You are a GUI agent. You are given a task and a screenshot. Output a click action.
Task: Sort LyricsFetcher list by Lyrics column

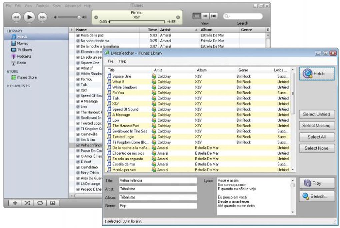(x=281, y=70)
